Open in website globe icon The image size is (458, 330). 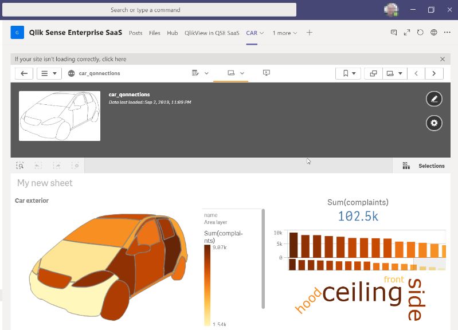(x=434, y=33)
